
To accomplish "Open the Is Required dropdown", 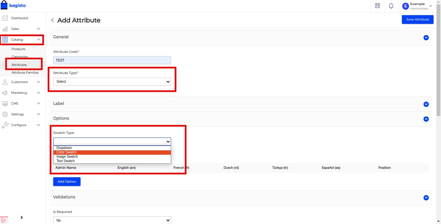I will [x=112, y=220].
